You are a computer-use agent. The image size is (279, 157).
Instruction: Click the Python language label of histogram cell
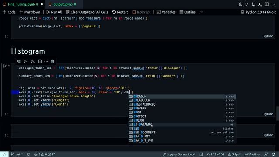[269, 114]
